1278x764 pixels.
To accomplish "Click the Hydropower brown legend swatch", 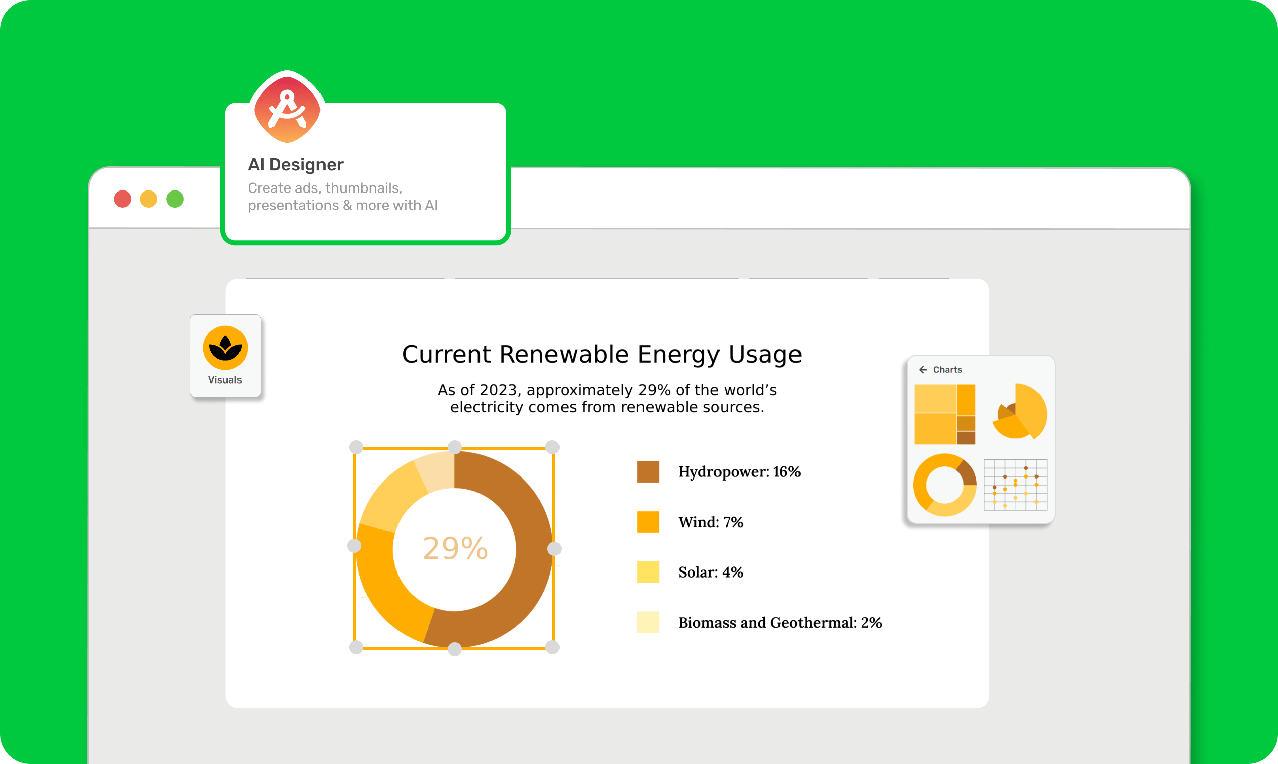I will click(x=648, y=471).
